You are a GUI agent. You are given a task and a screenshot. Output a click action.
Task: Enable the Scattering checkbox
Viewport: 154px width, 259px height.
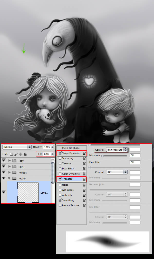click(x=60, y=158)
